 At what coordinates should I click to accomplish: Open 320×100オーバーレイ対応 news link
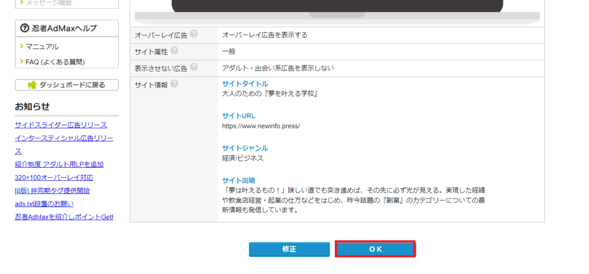(x=54, y=177)
